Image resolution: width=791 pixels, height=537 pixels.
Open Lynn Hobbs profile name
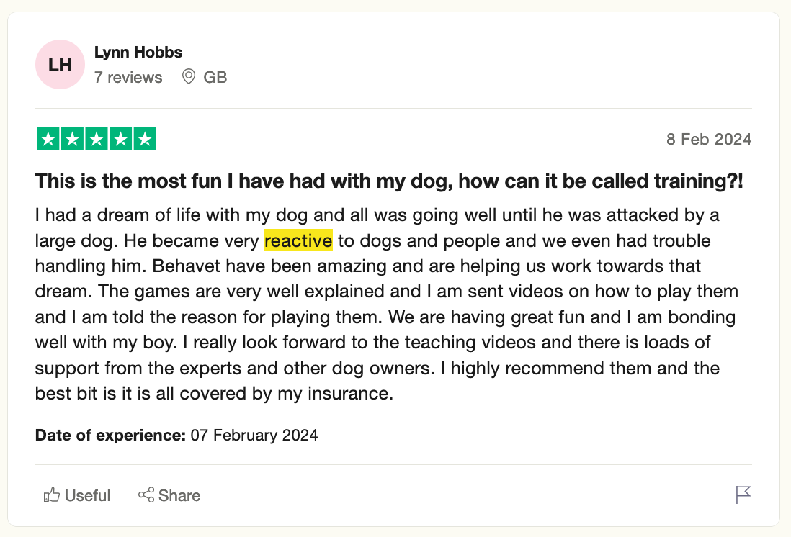click(x=138, y=52)
